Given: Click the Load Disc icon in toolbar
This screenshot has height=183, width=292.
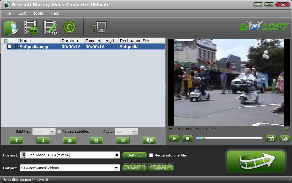Looking at the screenshot, I should [11, 27].
